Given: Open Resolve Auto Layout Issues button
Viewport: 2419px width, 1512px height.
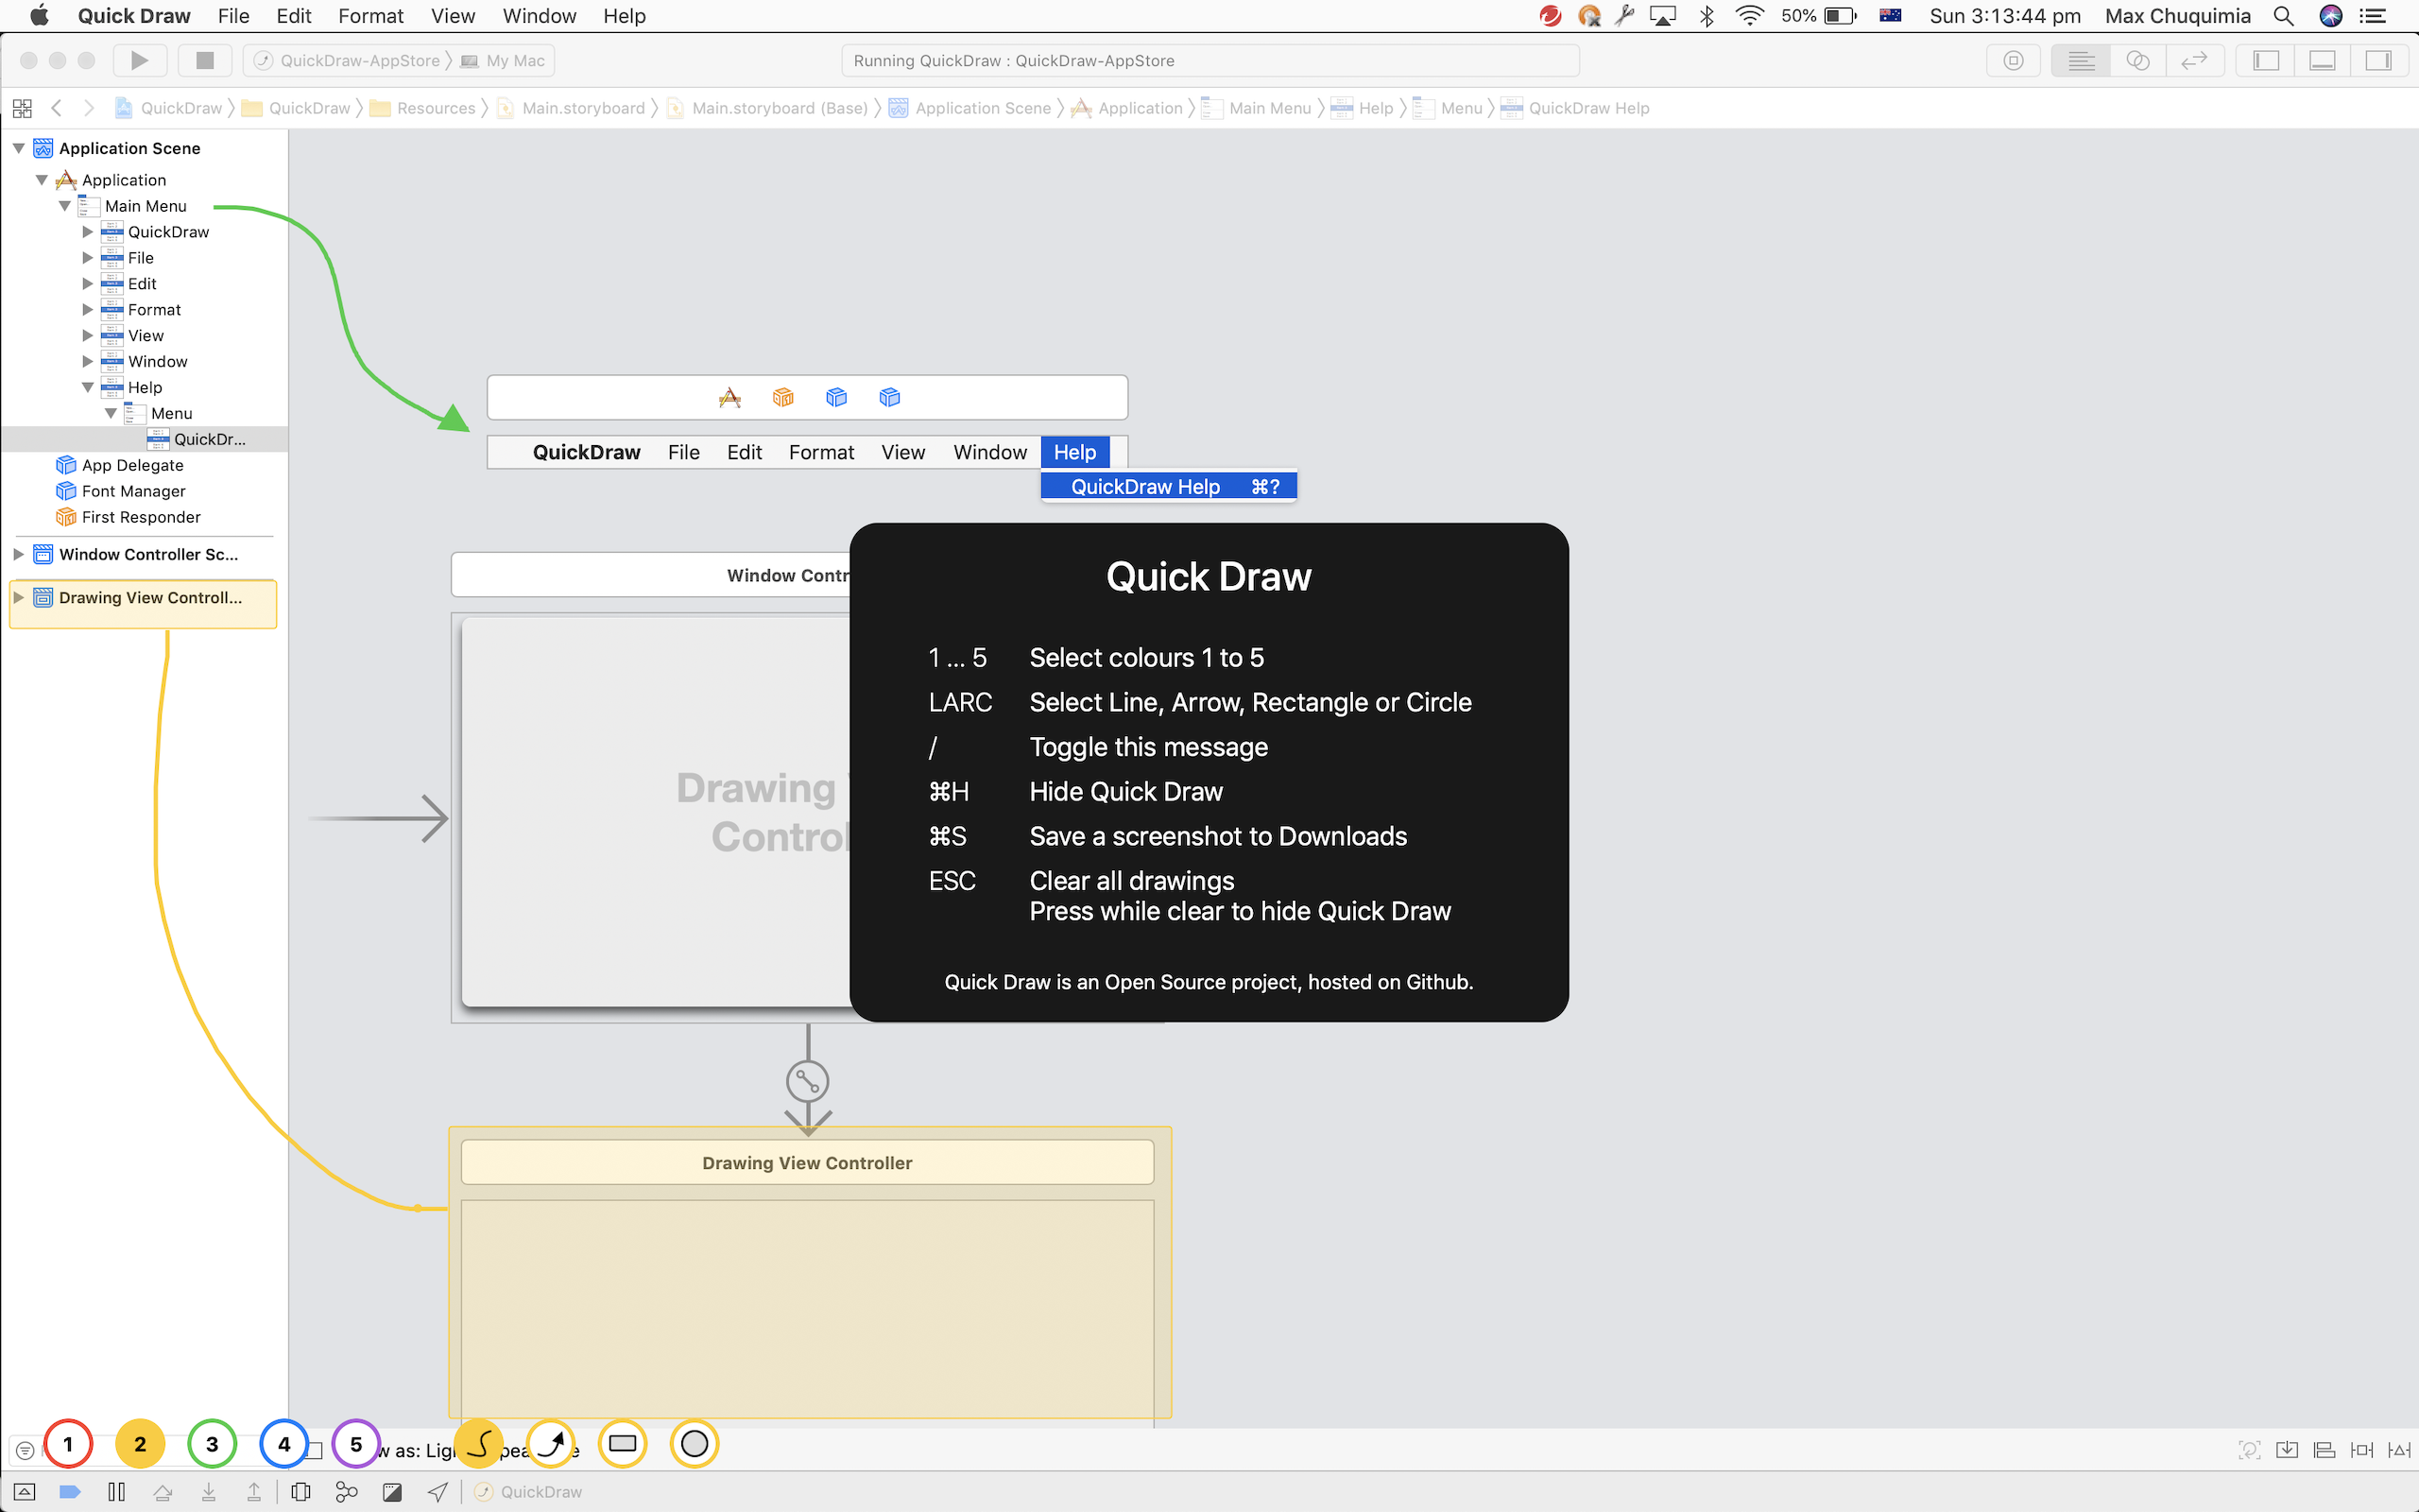Looking at the screenshot, I should 2399,1449.
